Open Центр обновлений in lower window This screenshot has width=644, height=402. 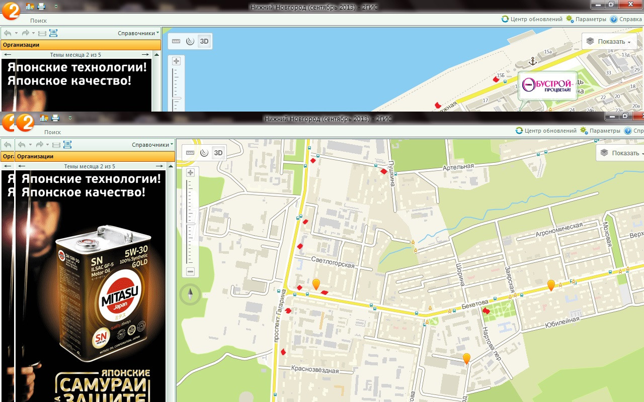point(546,131)
